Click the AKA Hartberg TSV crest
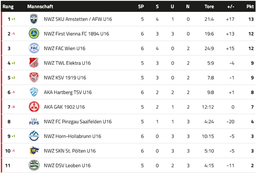 coord(34,92)
